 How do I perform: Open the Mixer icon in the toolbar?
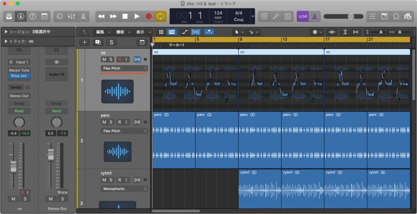pos(71,16)
